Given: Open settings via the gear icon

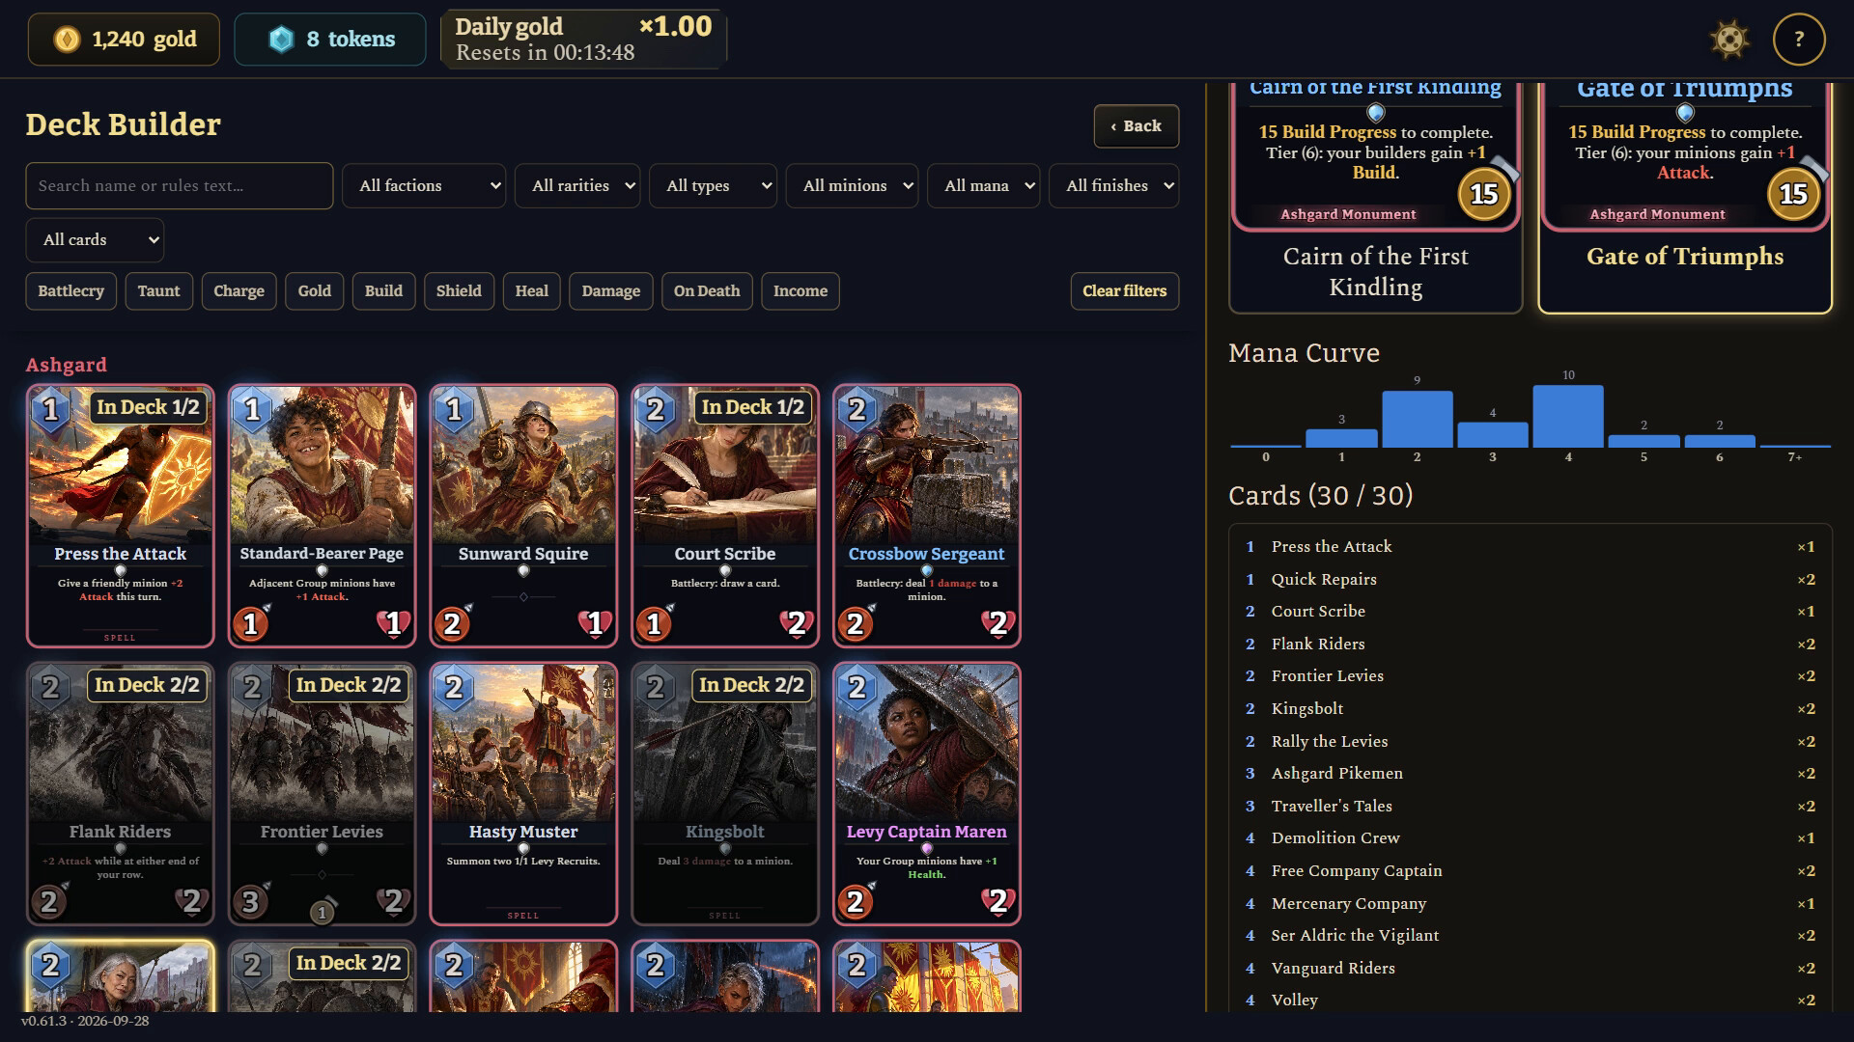Looking at the screenshot, I should [x=1729, y=40].
